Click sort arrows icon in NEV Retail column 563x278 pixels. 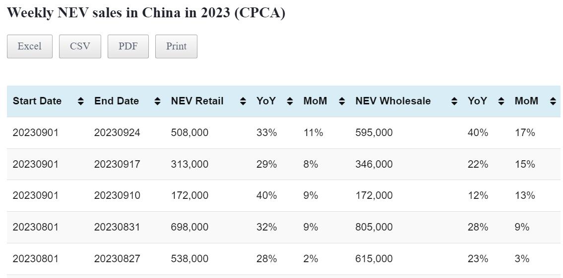(243, 101)
